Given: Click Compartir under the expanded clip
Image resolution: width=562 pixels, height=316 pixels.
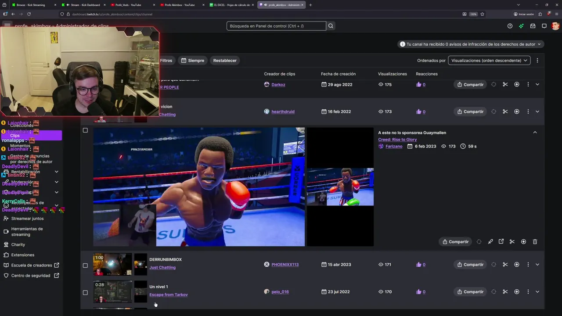Looking at the screenshot, I should (x=455, y=241).
